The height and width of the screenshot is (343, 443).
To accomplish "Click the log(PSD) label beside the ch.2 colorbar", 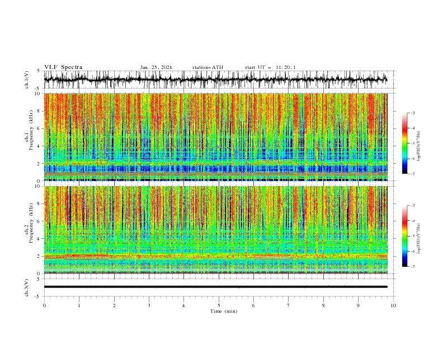I will pos(419,239).
